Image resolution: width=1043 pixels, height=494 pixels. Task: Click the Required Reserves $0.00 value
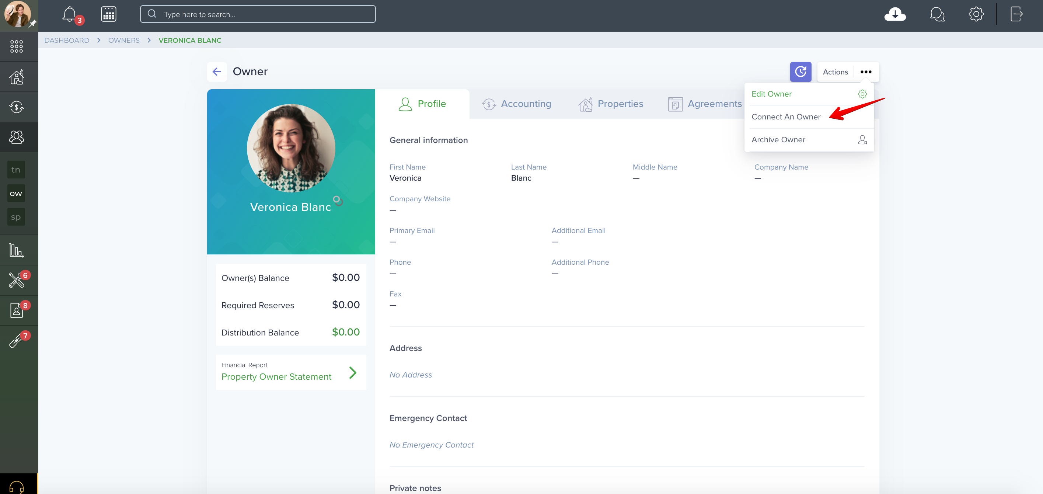point(346,305)
